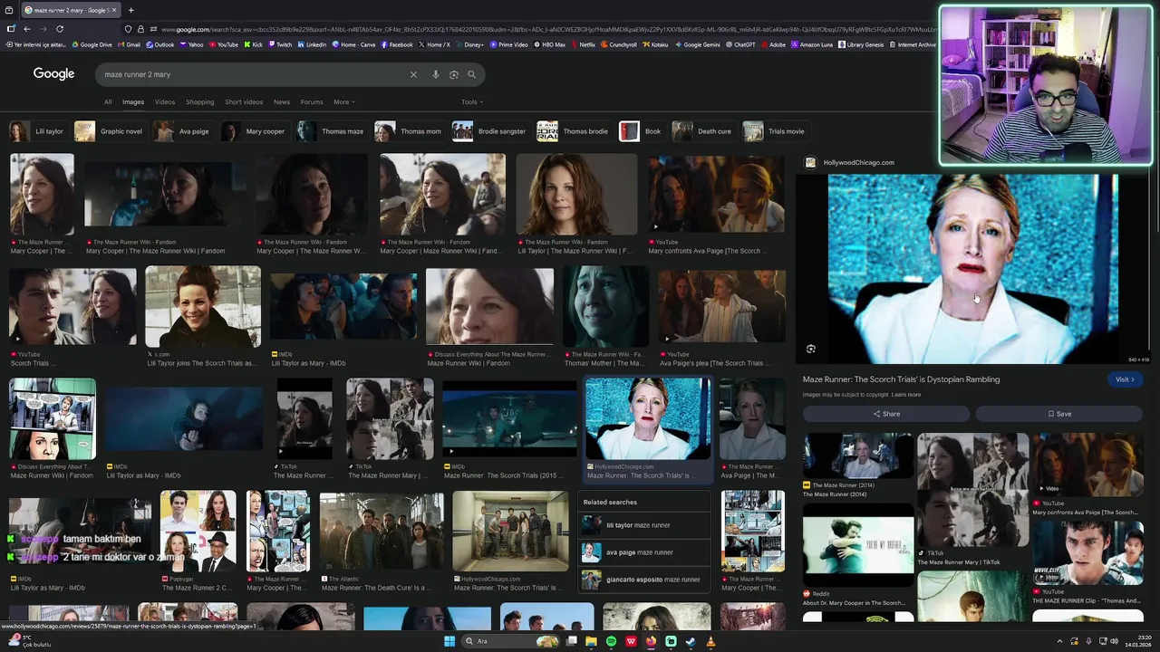Switch to the News tab
Image resolution: width=1160 pixels, height=652 pixels.
tap(282, 102)
